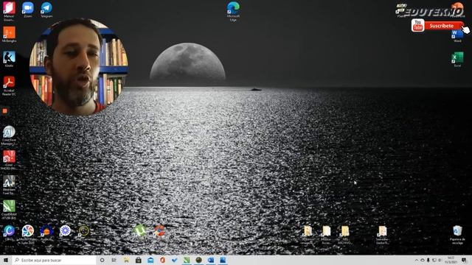This screenshot has width=472, height=265.
Task: Open Cortana circle on taskbar
Action: (x=102, y=260)
